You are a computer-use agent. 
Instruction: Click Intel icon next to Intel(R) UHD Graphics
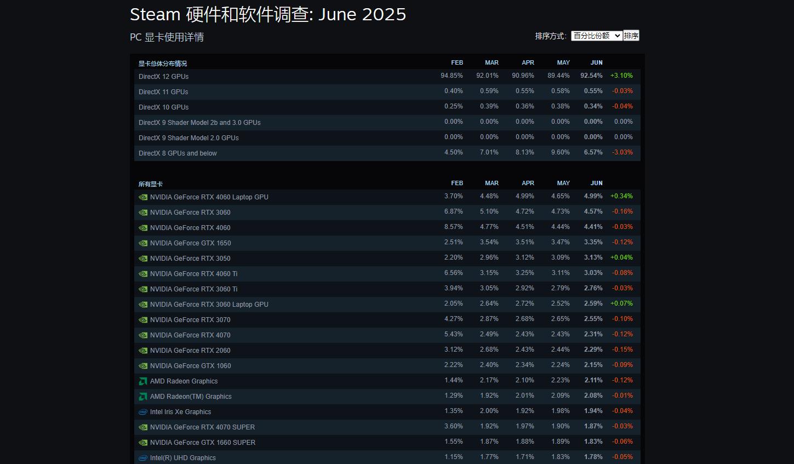(143, 458)
